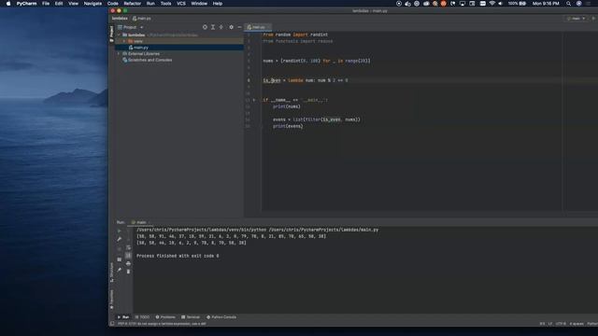Click the wrench settings icon in Run panel

(x=120, y=239)
